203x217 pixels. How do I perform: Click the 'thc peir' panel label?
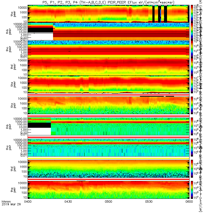point(9,148)
